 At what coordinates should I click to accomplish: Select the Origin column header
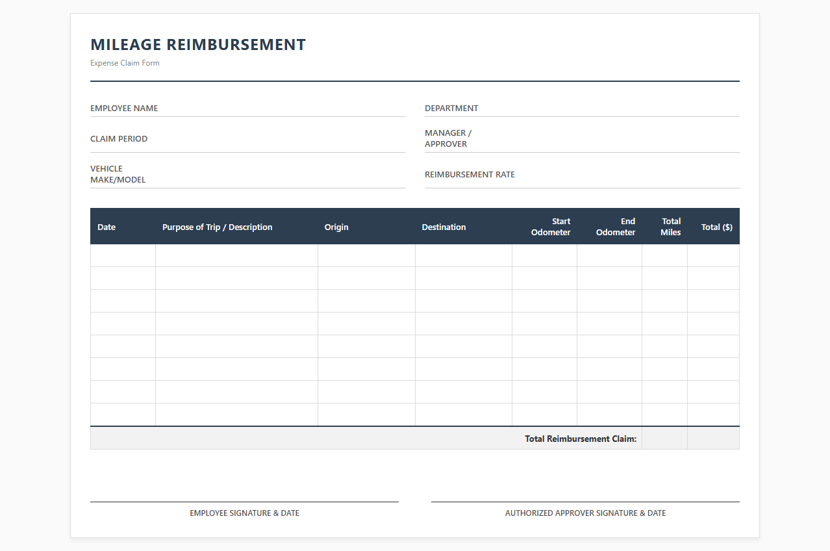[x=366, y=227]
